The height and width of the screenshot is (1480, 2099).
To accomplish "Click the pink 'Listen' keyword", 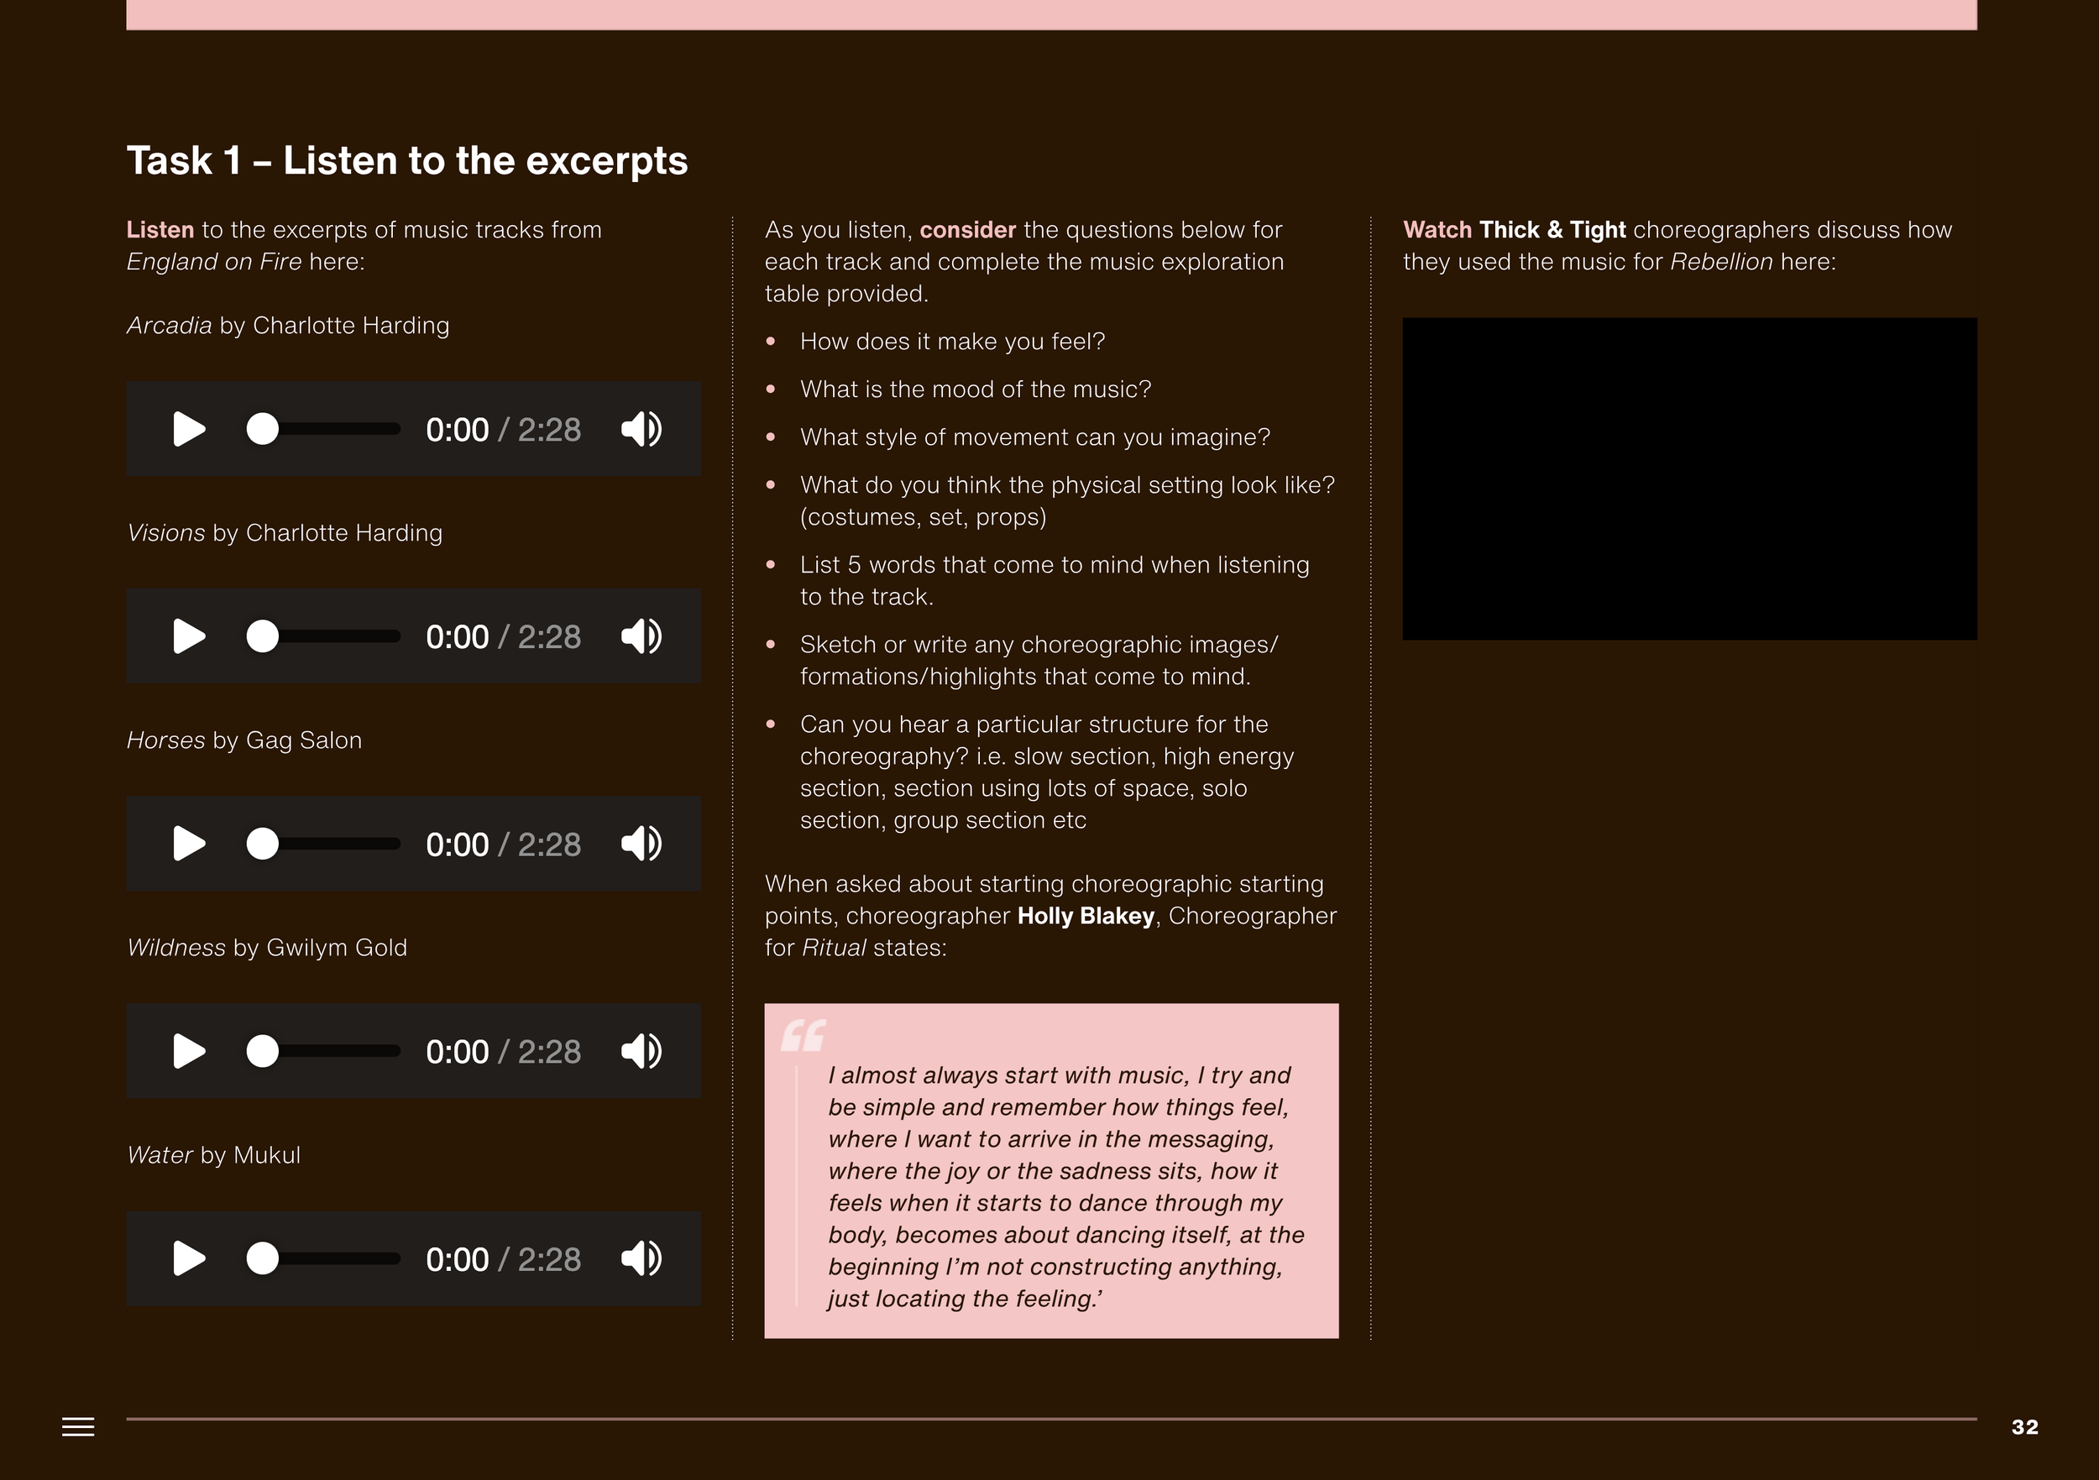I will (x=160, y=229).
